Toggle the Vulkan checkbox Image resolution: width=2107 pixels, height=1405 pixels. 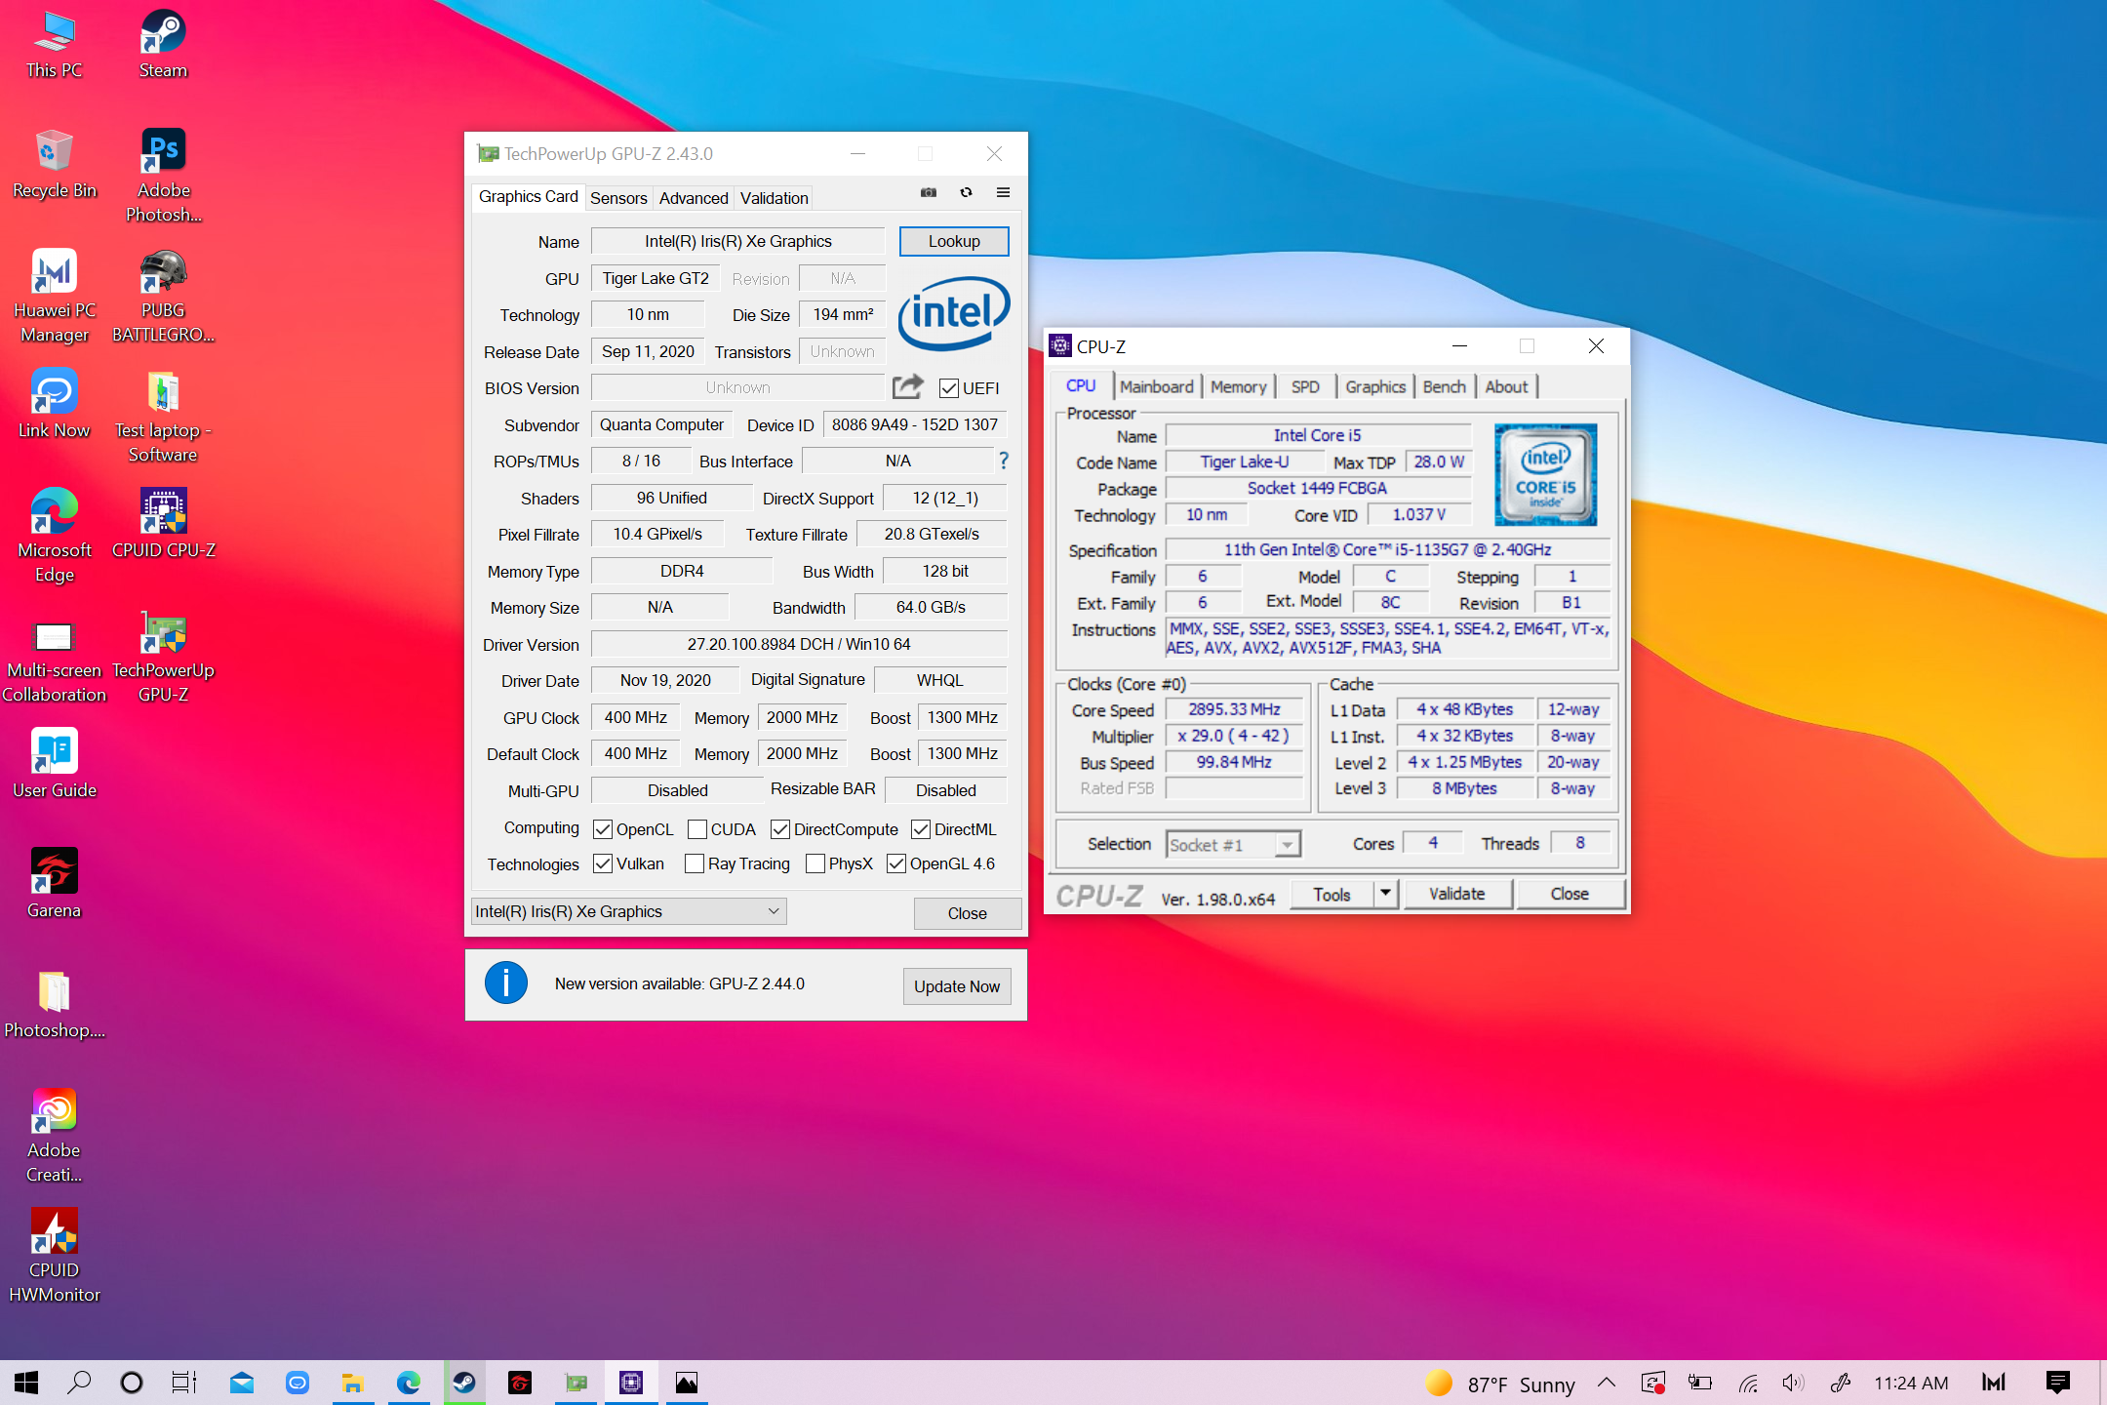[603, 863]
